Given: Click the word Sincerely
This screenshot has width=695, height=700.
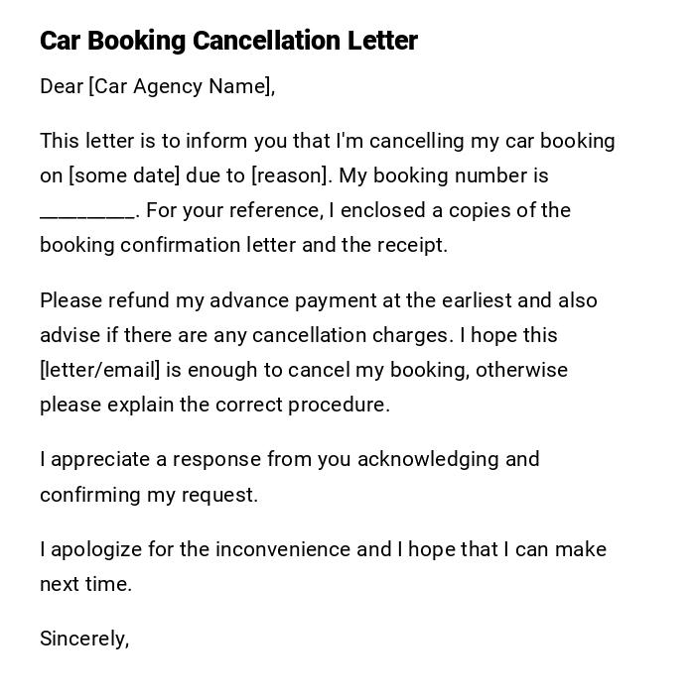Looking at the screenshot, I should point(83,639).
